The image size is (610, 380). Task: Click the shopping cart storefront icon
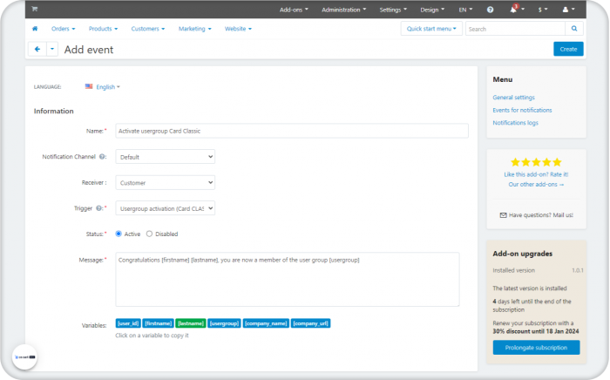coord(35,9)
